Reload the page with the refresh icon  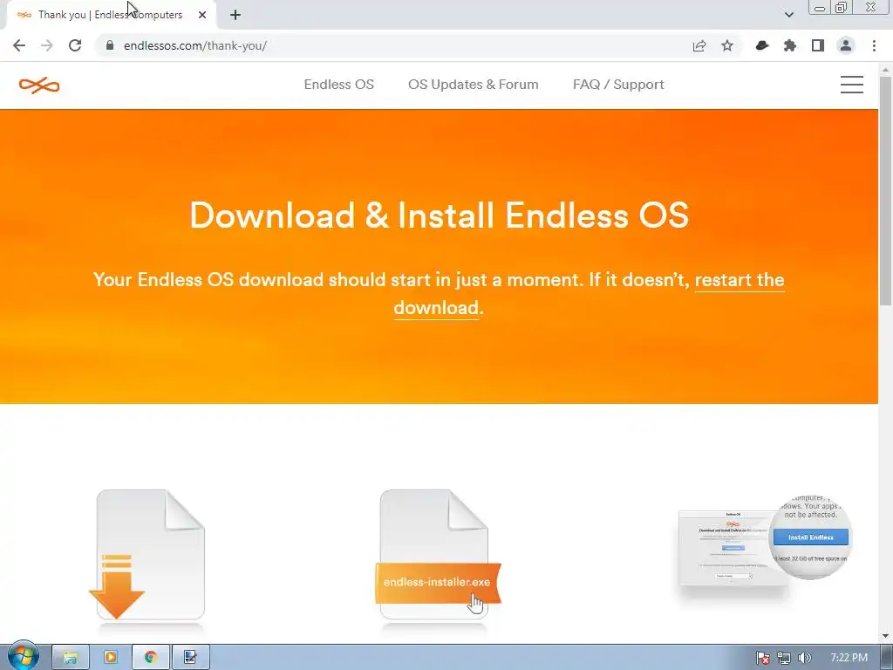pyautogui.click(x=75, y=45)
